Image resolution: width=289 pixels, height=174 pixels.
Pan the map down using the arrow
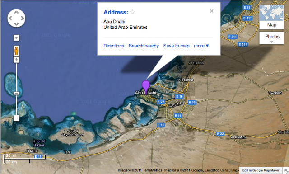pos(16,24)
